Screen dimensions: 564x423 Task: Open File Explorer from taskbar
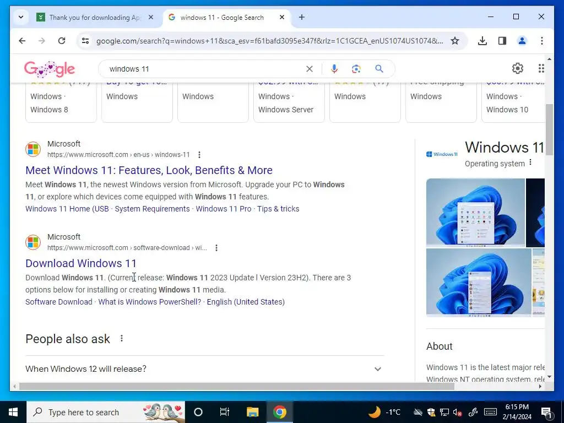click(x=252, y=412)
